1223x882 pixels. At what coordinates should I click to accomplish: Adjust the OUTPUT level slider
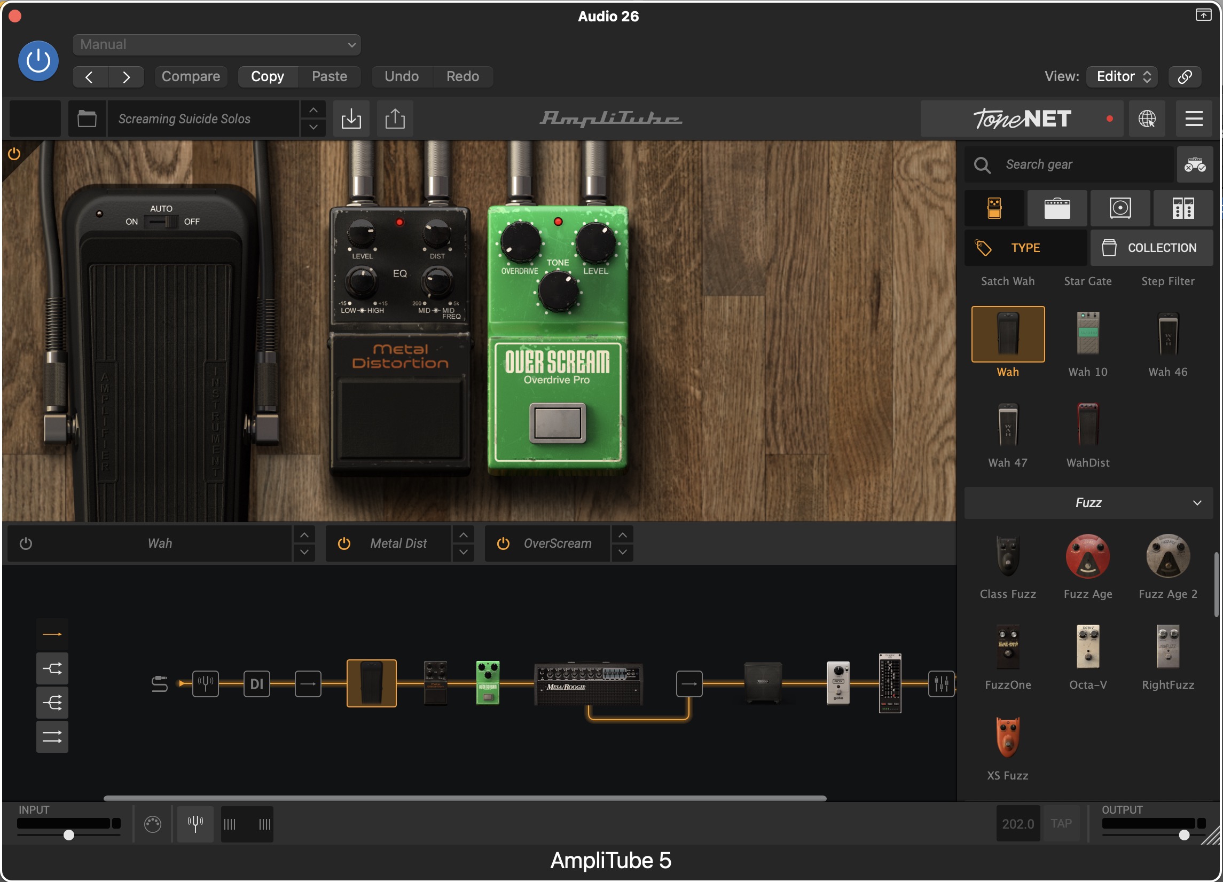pos(1184,835)
